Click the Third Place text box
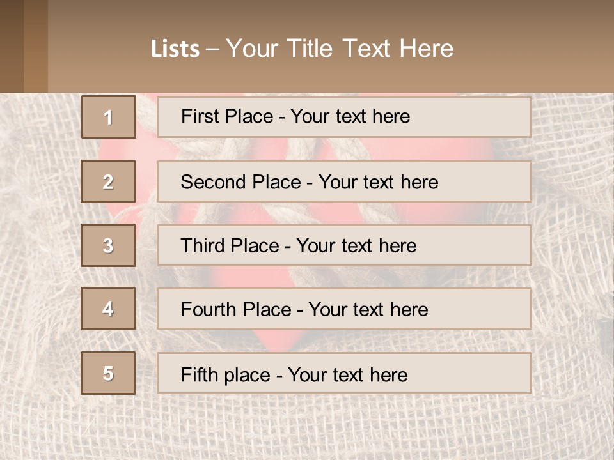Image resolution: width=614 pixels, height=460 pixels. coord(344,245)
